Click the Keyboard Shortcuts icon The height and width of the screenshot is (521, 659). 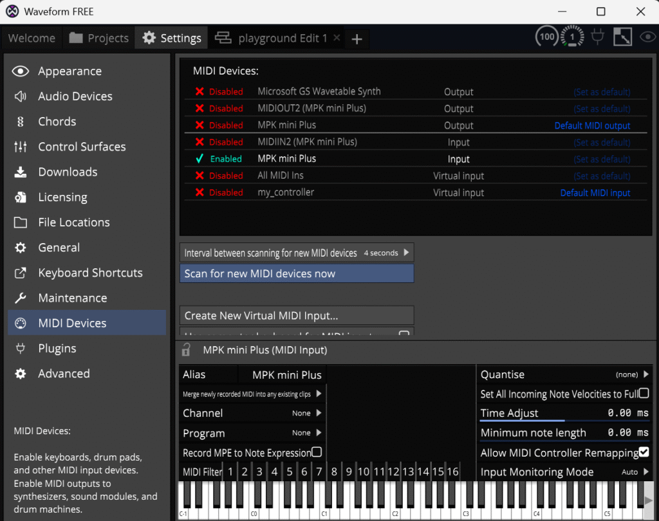20,273
